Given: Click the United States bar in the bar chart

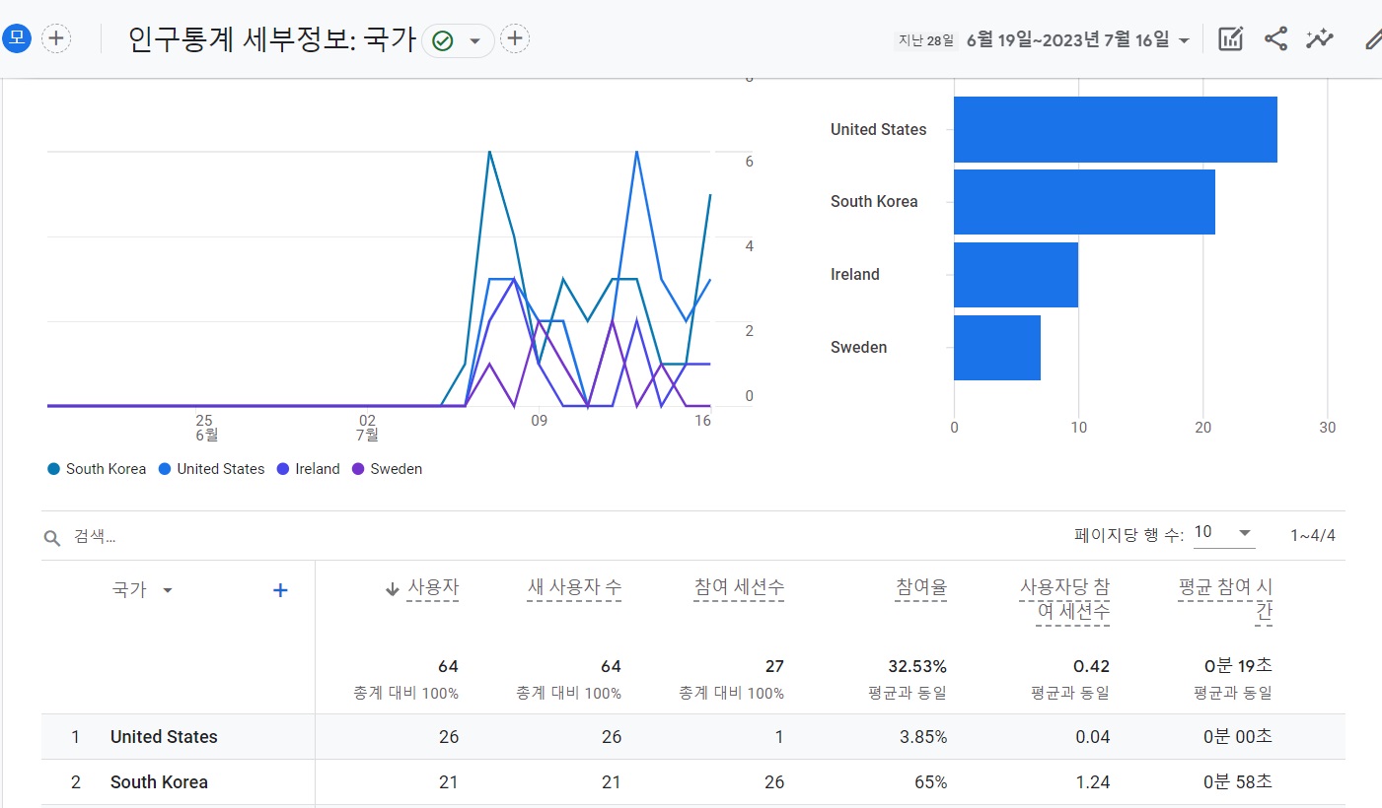Looking at the screenshot, I should (x=1116, y=129).
